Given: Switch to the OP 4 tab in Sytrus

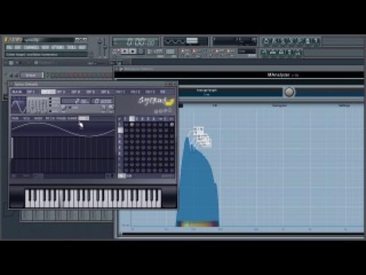Looking at the screenshot, I should tap(76, 92).
